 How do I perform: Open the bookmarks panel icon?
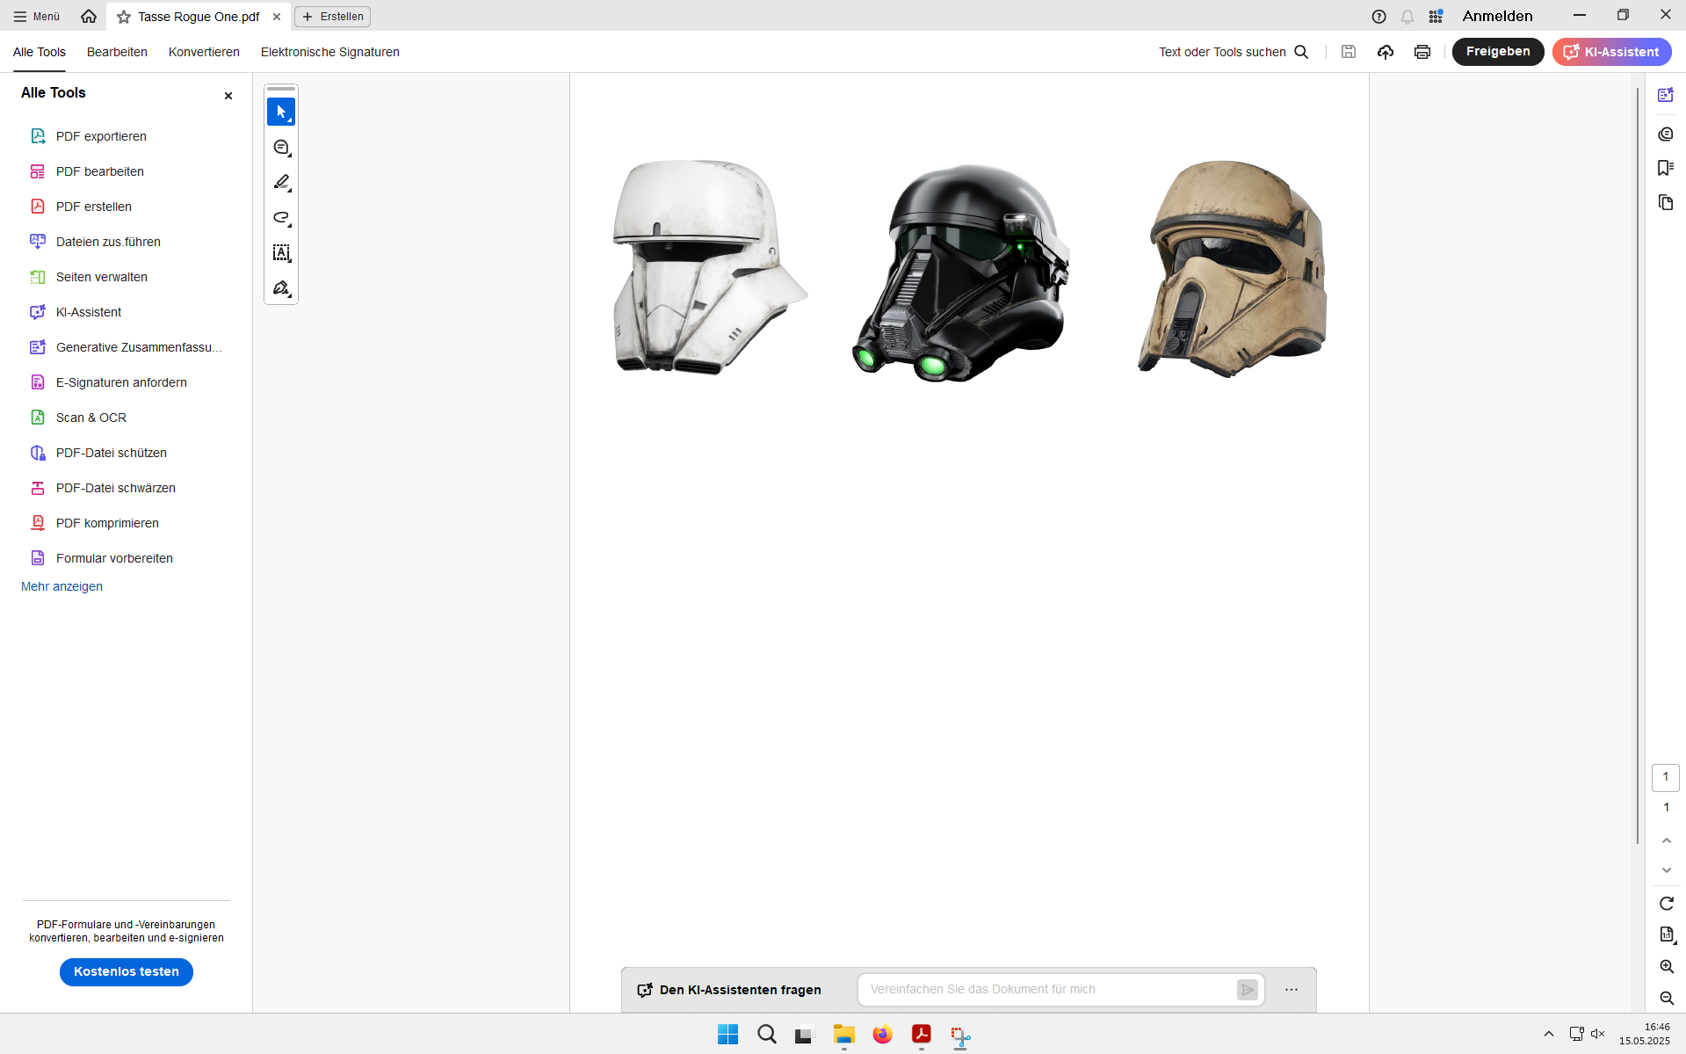[1666, 168]
